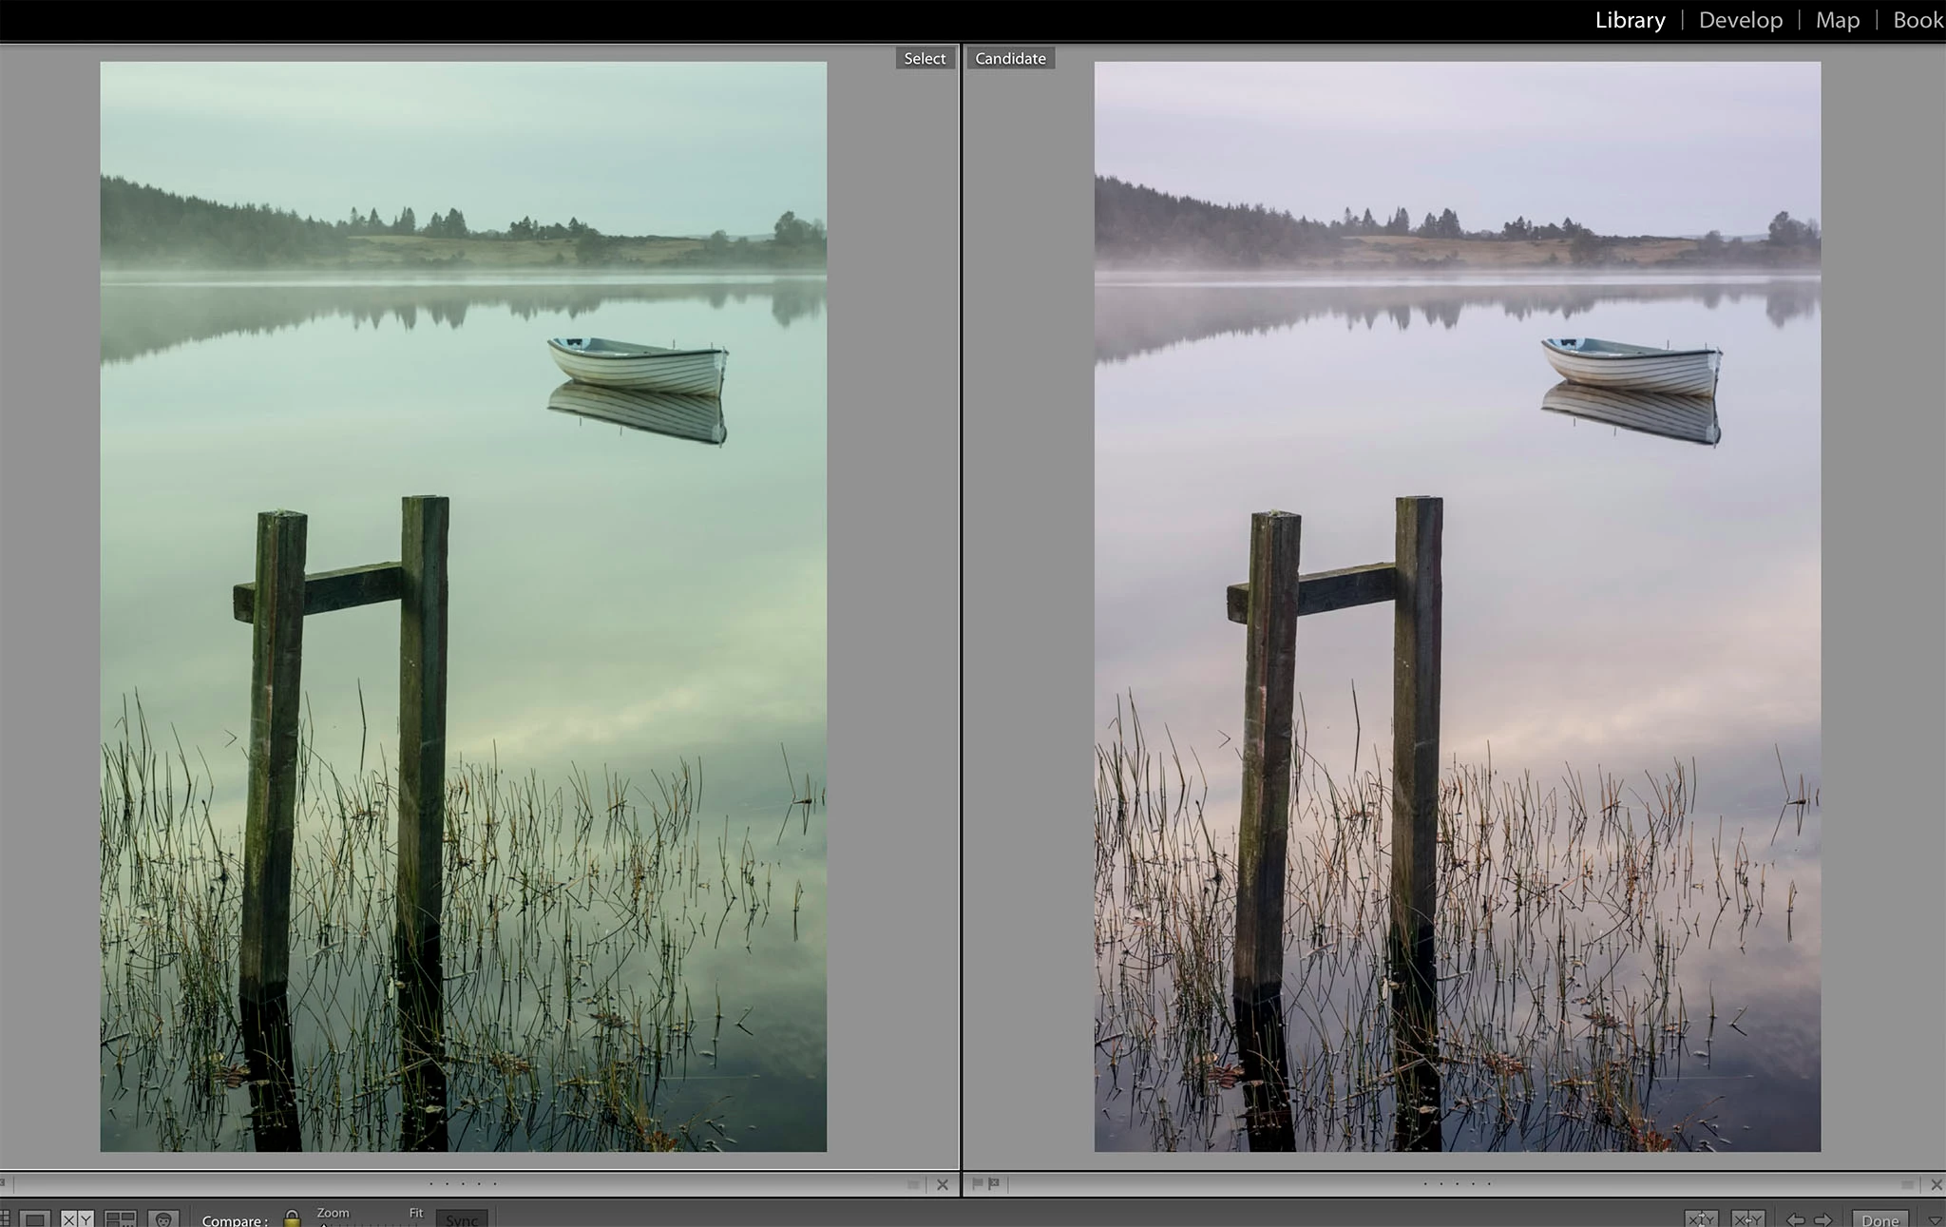This screenshot has width=1946, height=1227.
Task: Switch to the Library module
Action: (1630, 20)
